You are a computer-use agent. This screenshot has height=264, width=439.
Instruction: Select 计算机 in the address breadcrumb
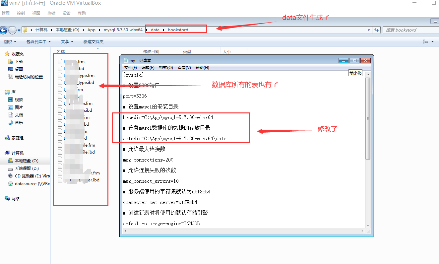pyautogui.click(x=41, y=30)
